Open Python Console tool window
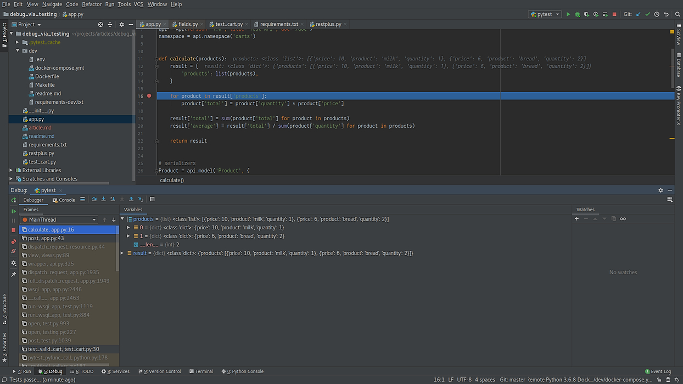The height and width of the screenshot is (384, 683). pyautogui.click(x=243, y=371)
